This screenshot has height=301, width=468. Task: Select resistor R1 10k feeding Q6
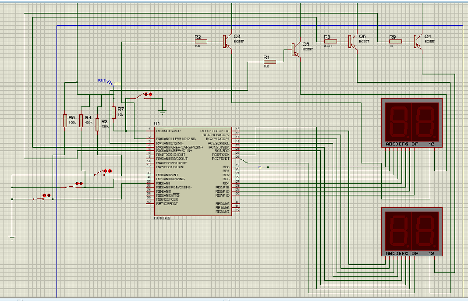click(x=270, y=62)
